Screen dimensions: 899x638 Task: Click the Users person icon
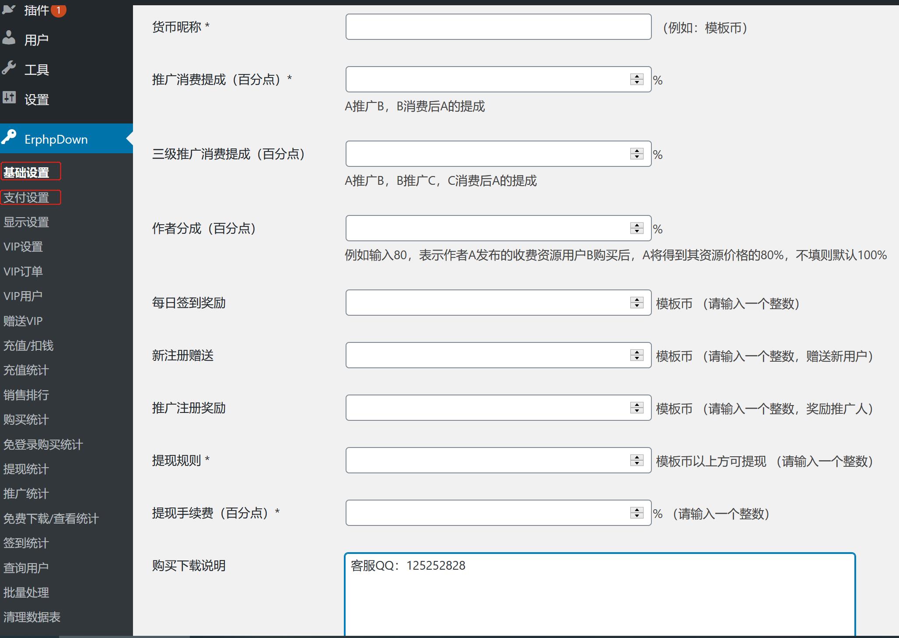click(x=8, y=38)
